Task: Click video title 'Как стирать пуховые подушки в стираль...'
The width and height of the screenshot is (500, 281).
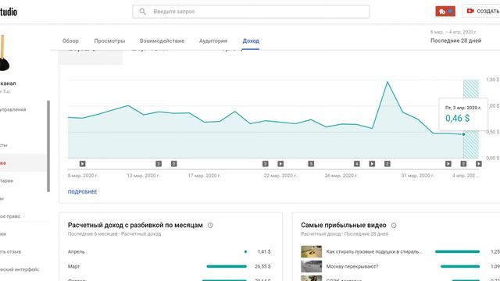Action: point(373,251)
